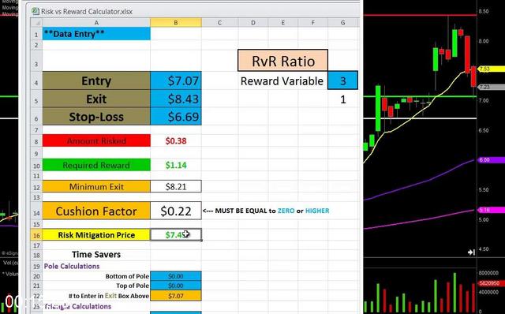The image size is (505, 314).
Task: Select column A header
Action: tap(96, 23)
